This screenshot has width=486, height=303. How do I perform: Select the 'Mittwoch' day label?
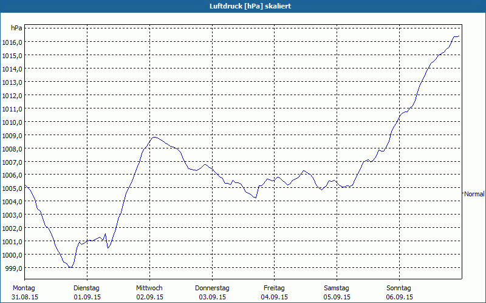(x=149, y=288)
